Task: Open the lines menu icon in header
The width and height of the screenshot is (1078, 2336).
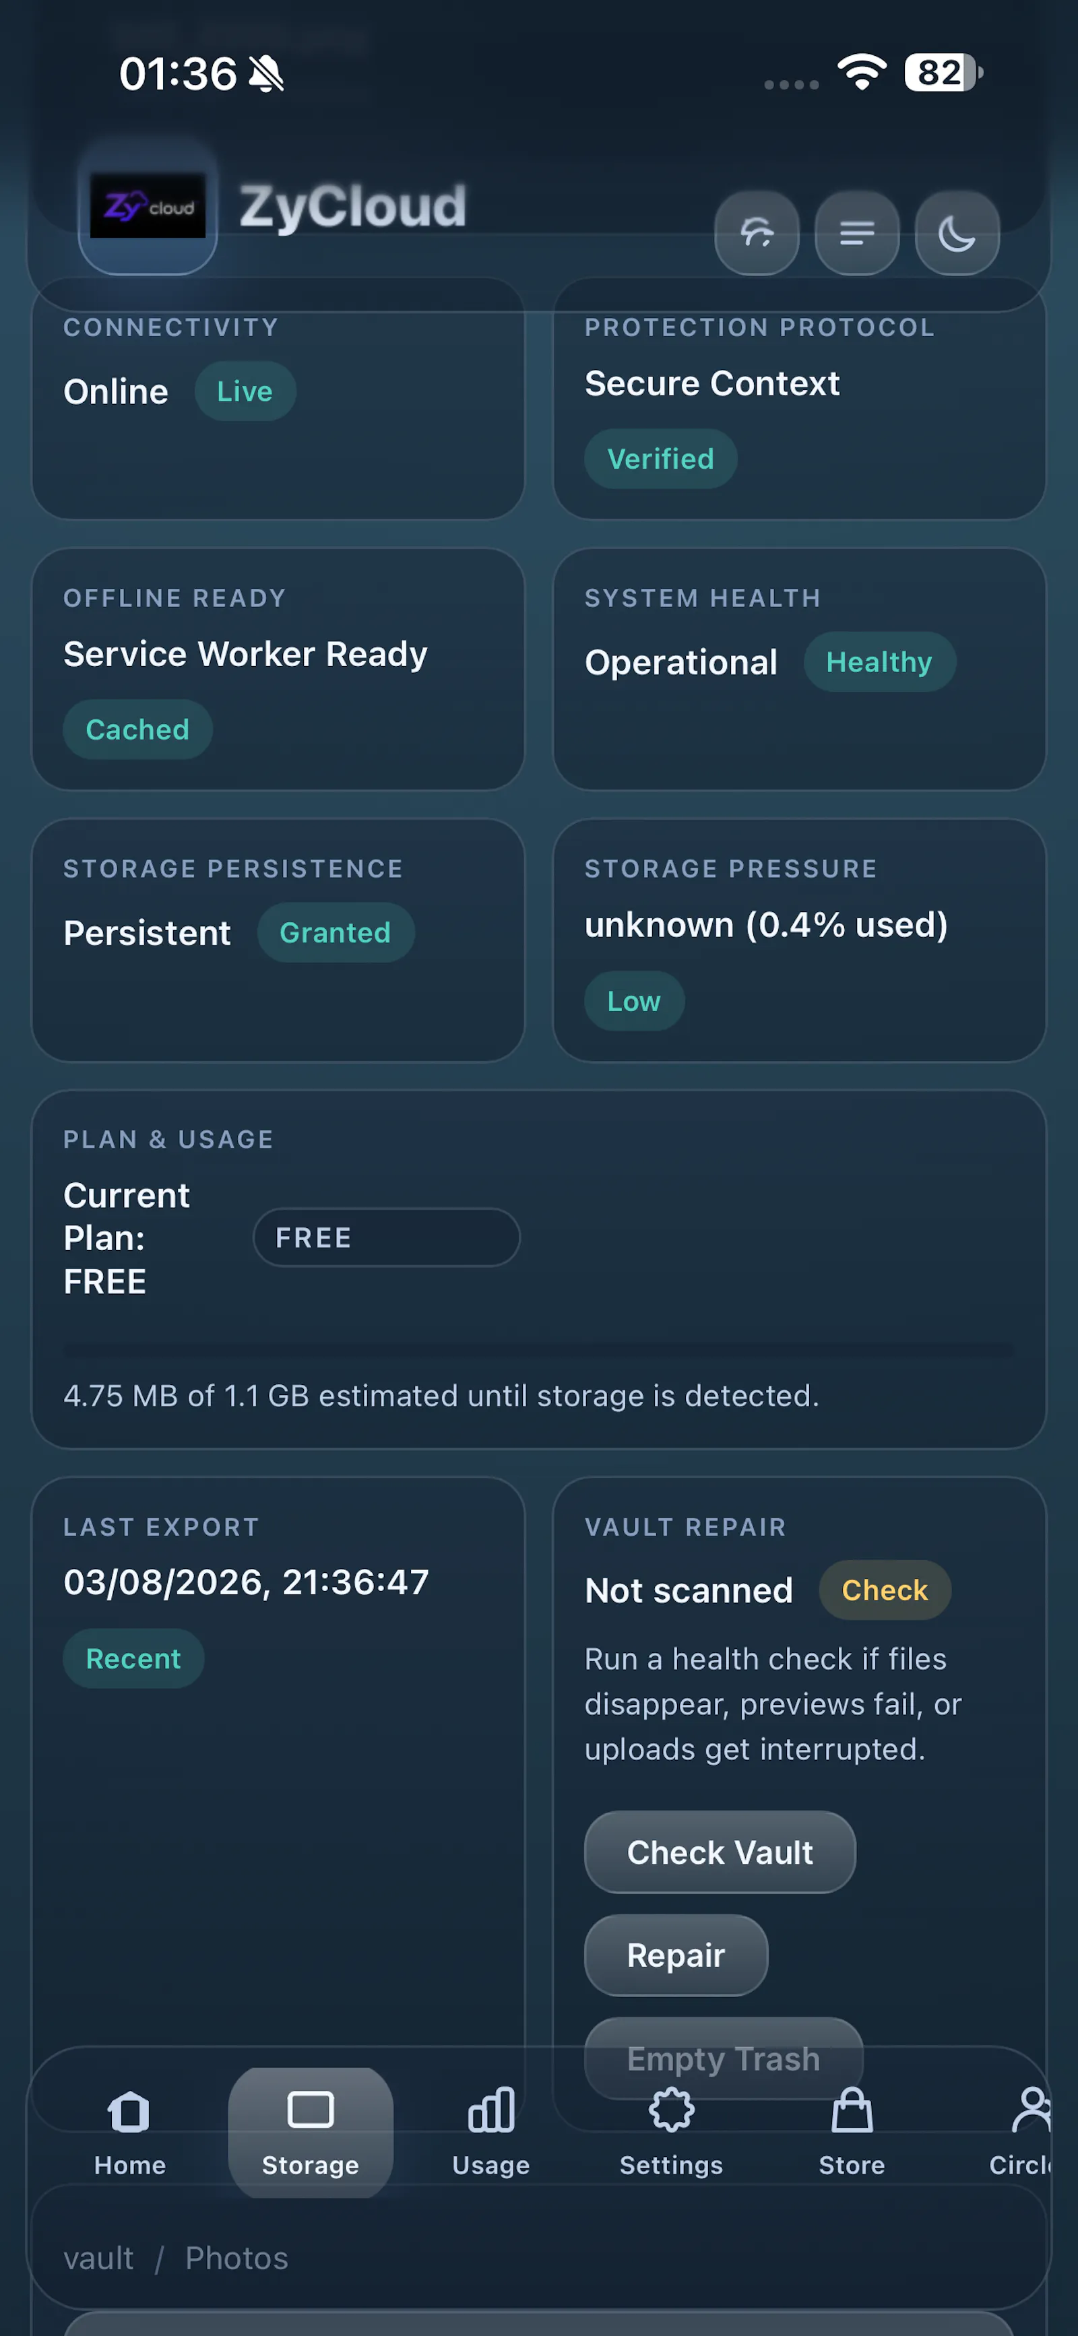Action: pyautogui.click(x=856, y=233)
